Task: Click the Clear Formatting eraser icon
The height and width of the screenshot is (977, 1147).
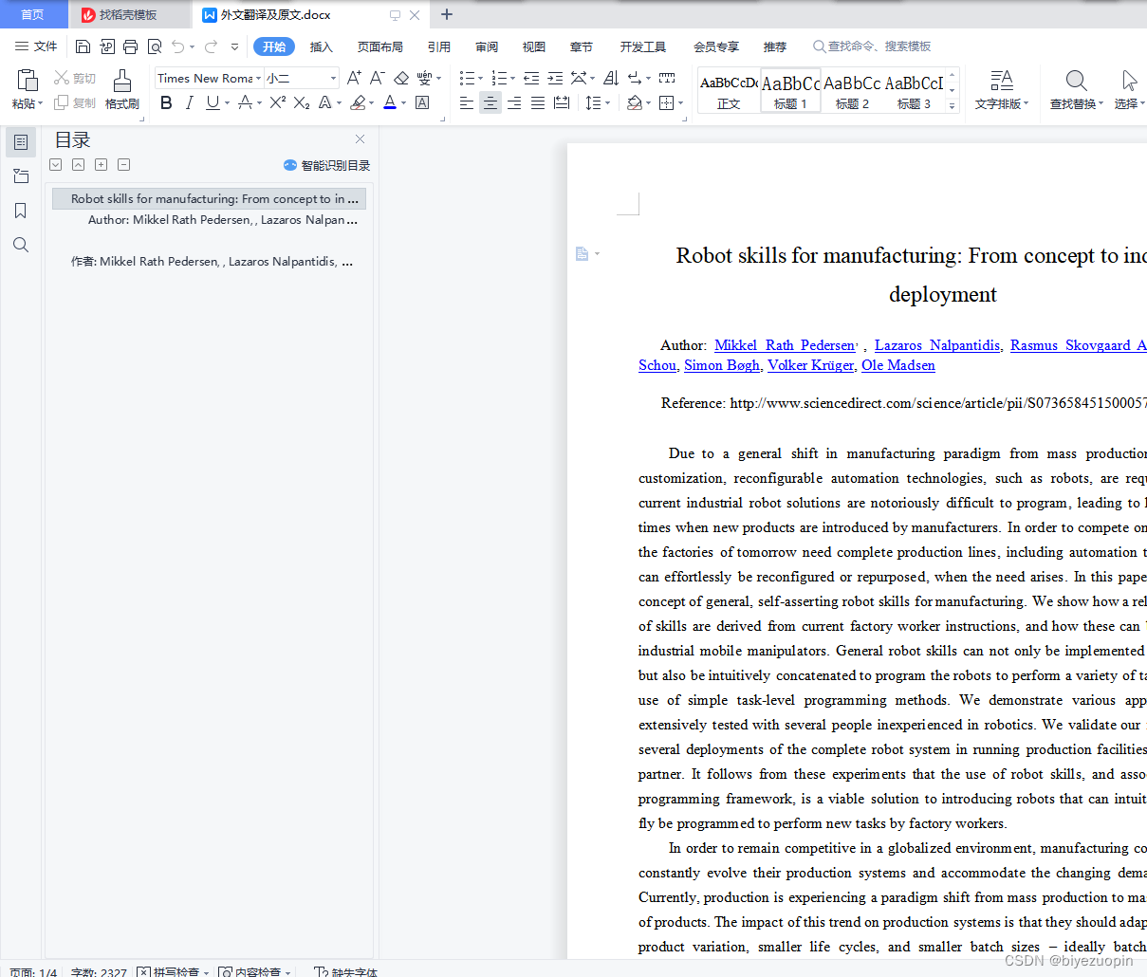Action: 401,78
